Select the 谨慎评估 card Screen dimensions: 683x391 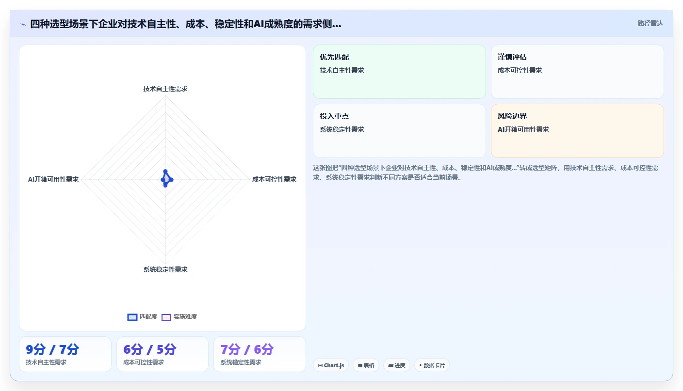(577, 72)
